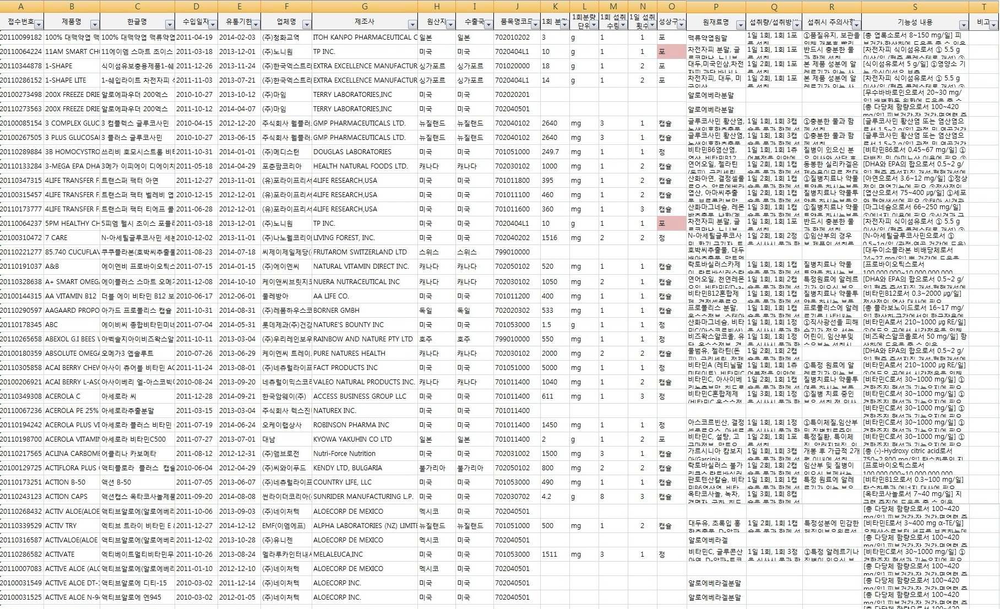Open the 원재료명 filter dropdown
The width and height of the screenshot is (1000, 609).
(x=741, y=25)
